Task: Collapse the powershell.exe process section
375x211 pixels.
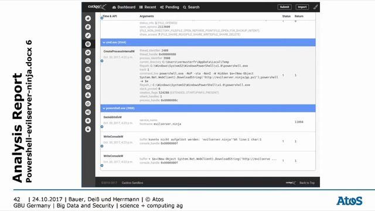Action: coord(208,108)
